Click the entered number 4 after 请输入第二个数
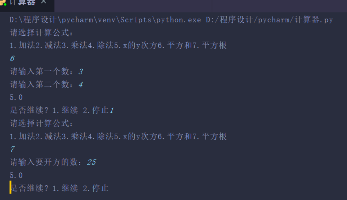Screen dimensions: 347x200 tap(80, 84)
